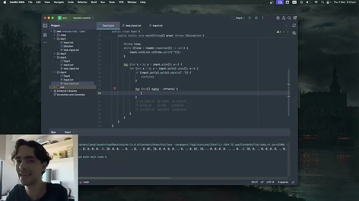Change LF line separator in status bar
Image resolution: width=359 pixels, height=201 pixels.
262,182
